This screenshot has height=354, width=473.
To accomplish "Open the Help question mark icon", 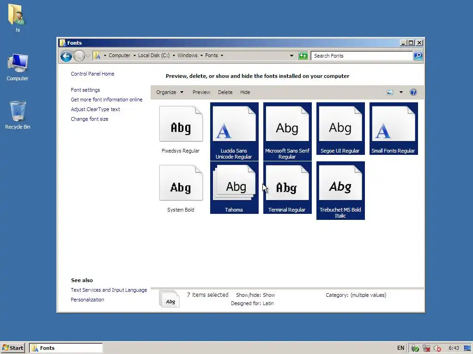I will point(413,92).
